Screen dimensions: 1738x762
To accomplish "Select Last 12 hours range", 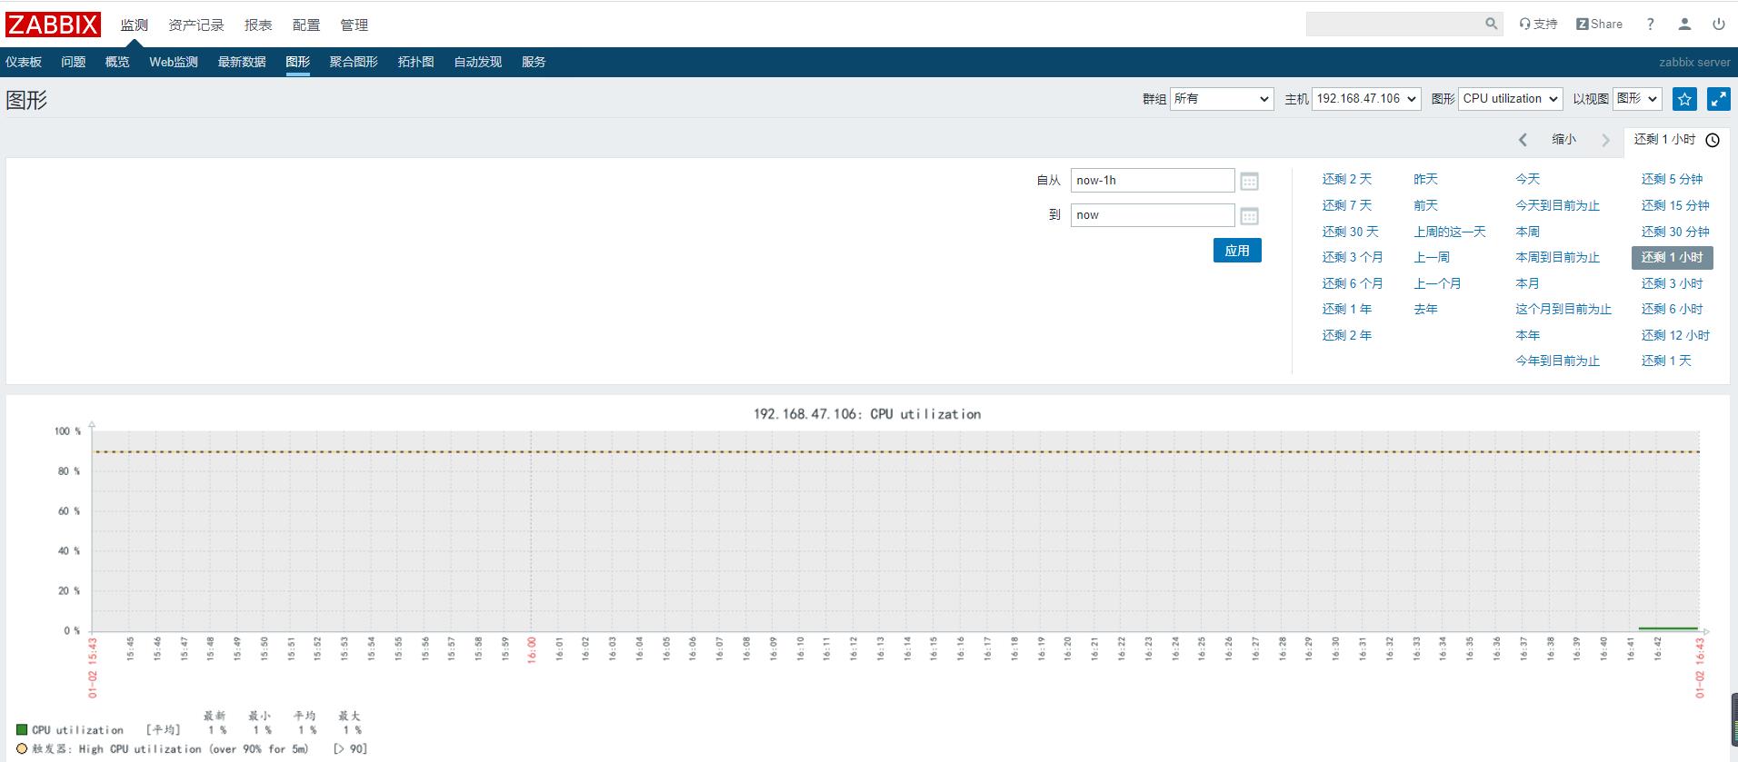I will click(x=1675, y=335).
